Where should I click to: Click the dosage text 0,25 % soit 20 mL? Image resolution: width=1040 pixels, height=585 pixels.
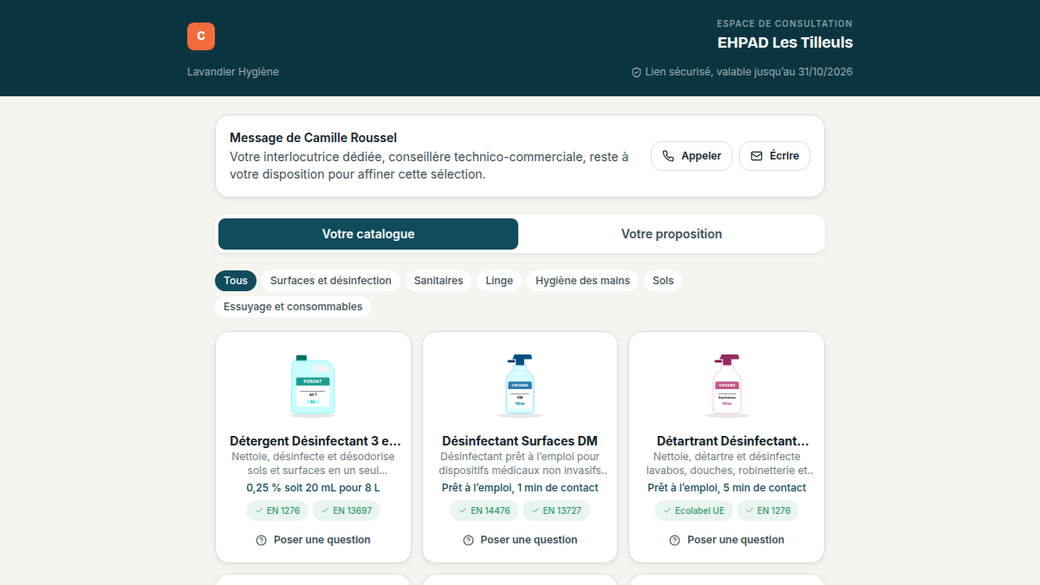pyautogui.click(x=313, y=488)
